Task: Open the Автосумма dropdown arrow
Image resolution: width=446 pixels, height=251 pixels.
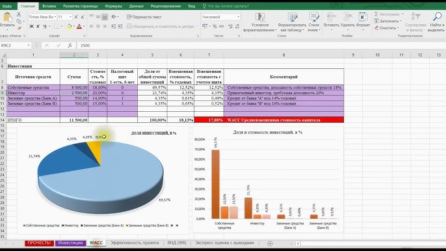Action: point(402,14)
